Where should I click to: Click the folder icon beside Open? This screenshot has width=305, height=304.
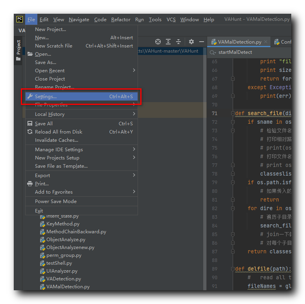click(30, 54)
